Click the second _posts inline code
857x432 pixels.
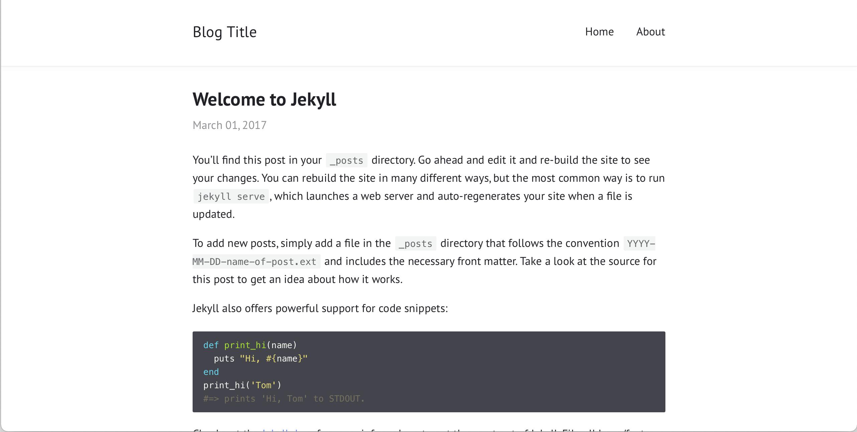pyautogui.click(x=415, y=244)
